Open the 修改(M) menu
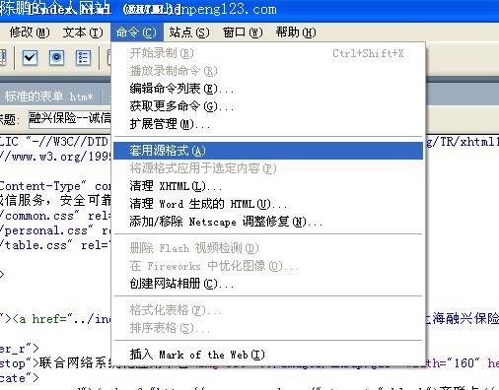 click(x=30, y=32)
